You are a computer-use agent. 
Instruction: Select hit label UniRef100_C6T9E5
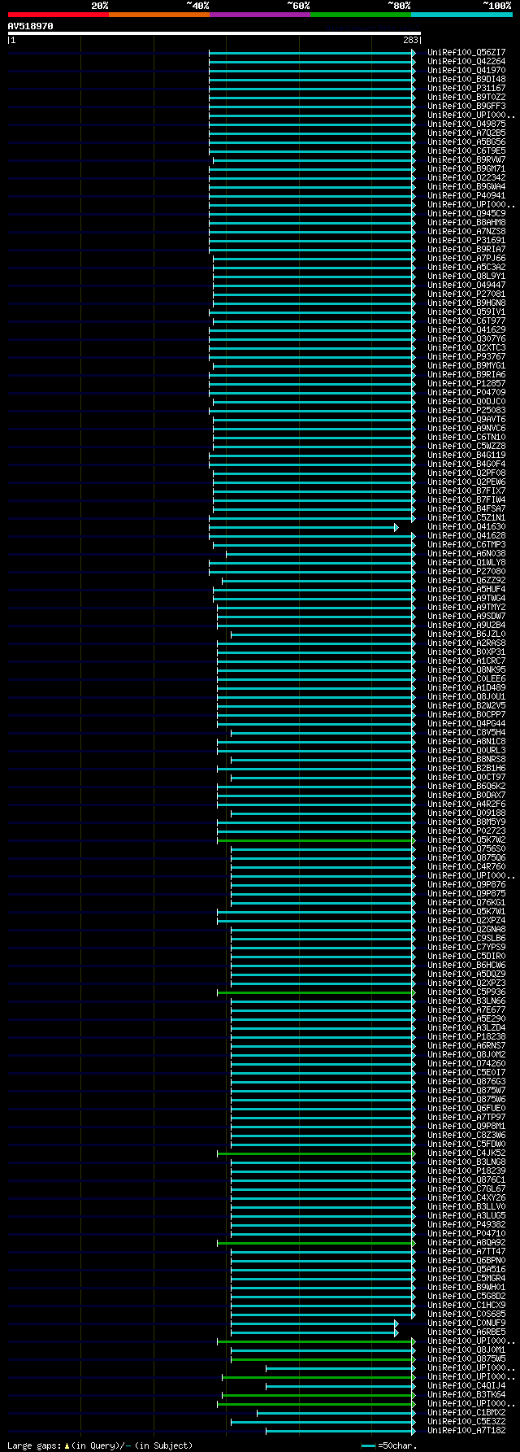(x=466, y=150)
